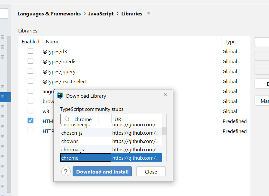Click the search magnifier icon in stubs list
This screenshot has width=269, height=196.
pos(67,119)
